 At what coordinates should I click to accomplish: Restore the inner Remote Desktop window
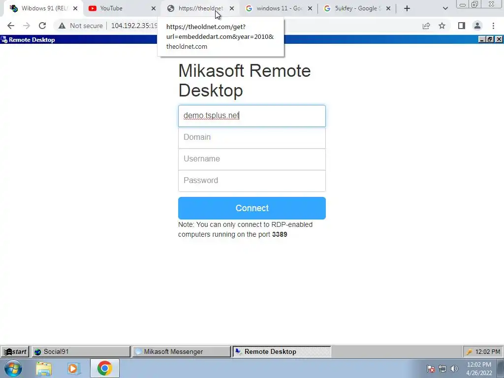pos(490,39)
